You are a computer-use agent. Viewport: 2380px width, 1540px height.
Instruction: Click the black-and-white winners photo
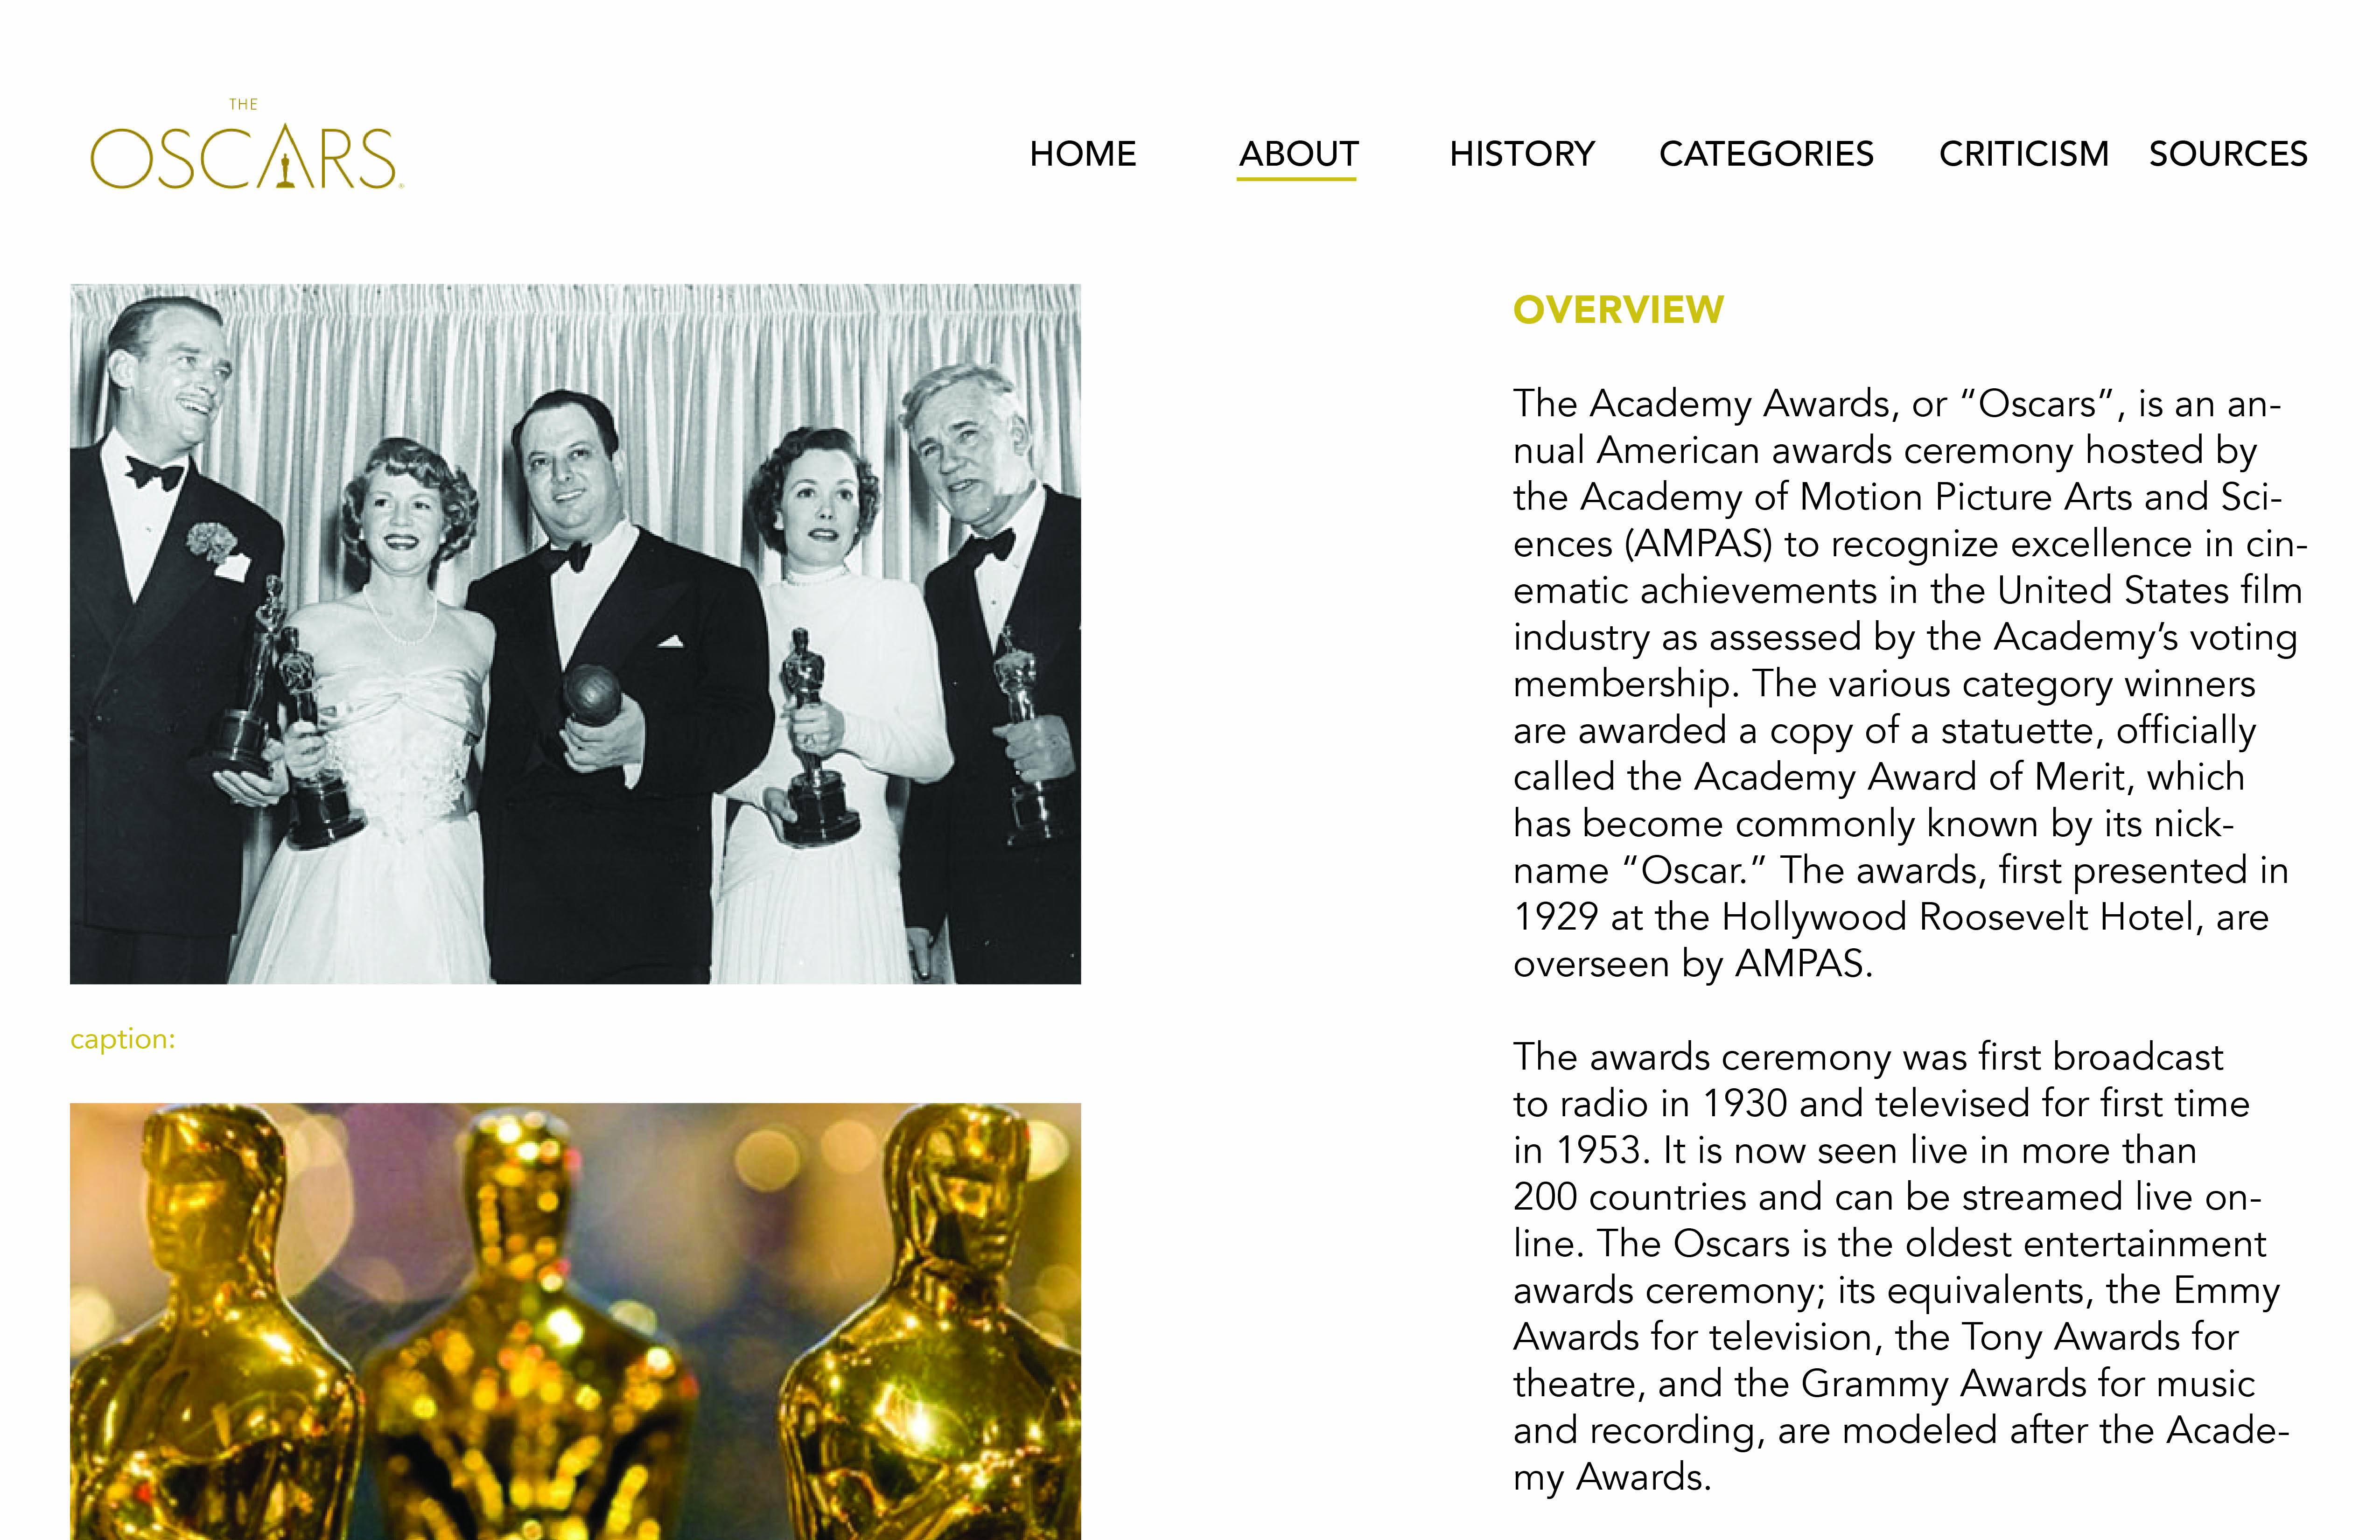tap(575, 634)
